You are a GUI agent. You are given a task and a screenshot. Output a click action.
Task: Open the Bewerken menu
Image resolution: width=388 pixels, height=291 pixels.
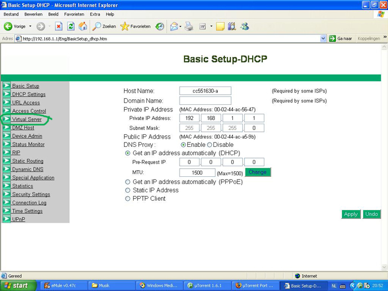click(33, 14)
